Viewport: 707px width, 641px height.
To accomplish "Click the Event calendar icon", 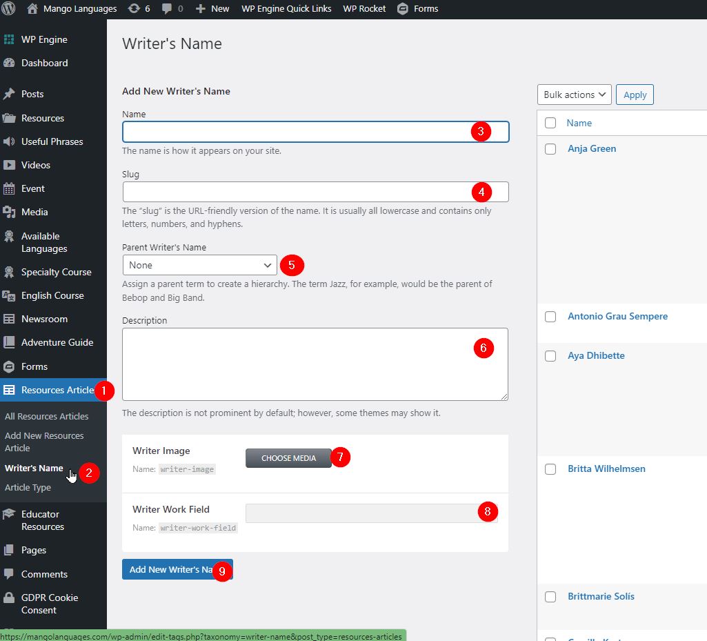I will (x=9, y=188).
